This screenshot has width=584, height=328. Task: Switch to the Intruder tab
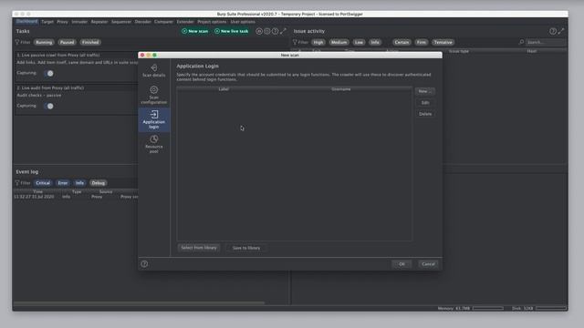point(79,22)
